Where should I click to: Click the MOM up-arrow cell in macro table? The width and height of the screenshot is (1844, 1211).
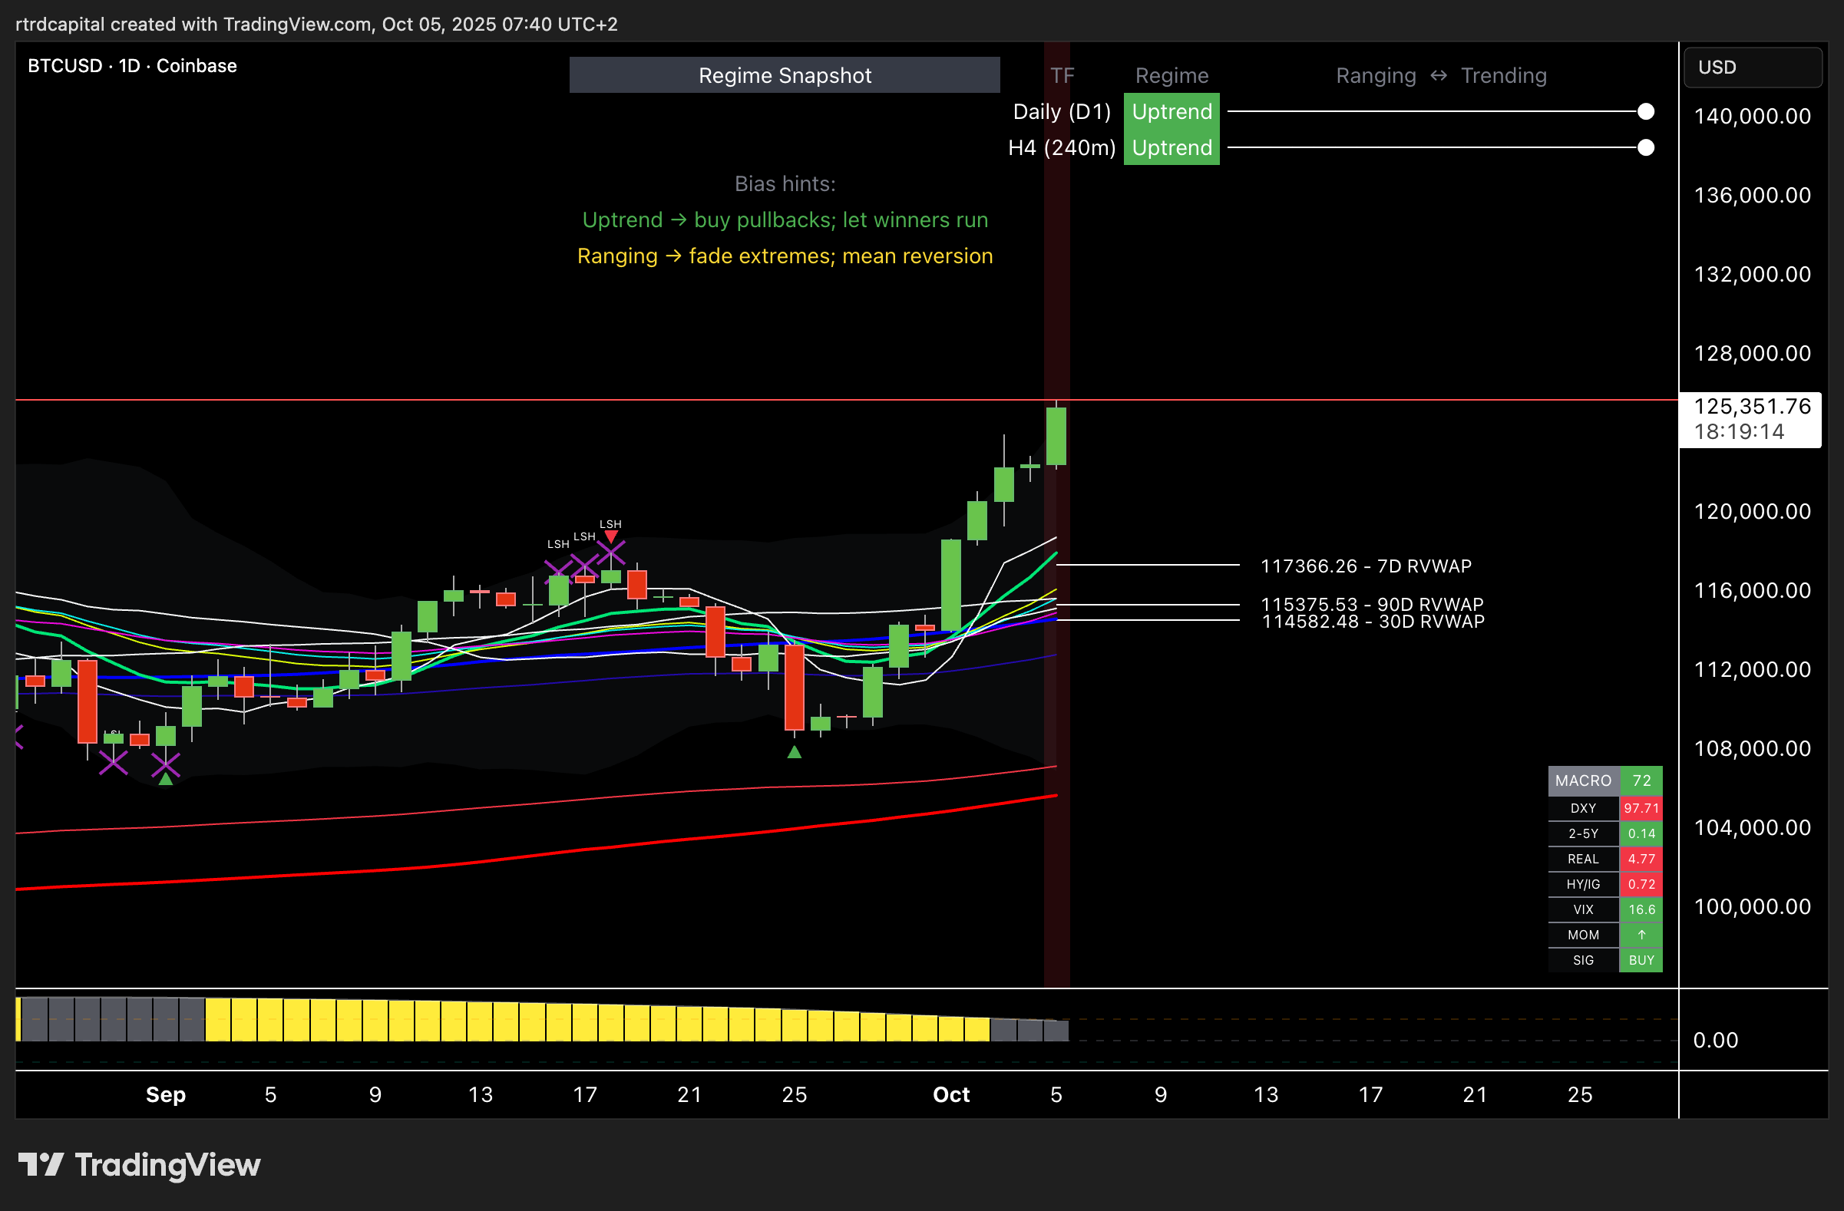(x=1641, y=935)
